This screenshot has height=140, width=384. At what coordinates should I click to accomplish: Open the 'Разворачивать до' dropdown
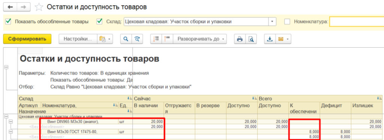[200, 39]
